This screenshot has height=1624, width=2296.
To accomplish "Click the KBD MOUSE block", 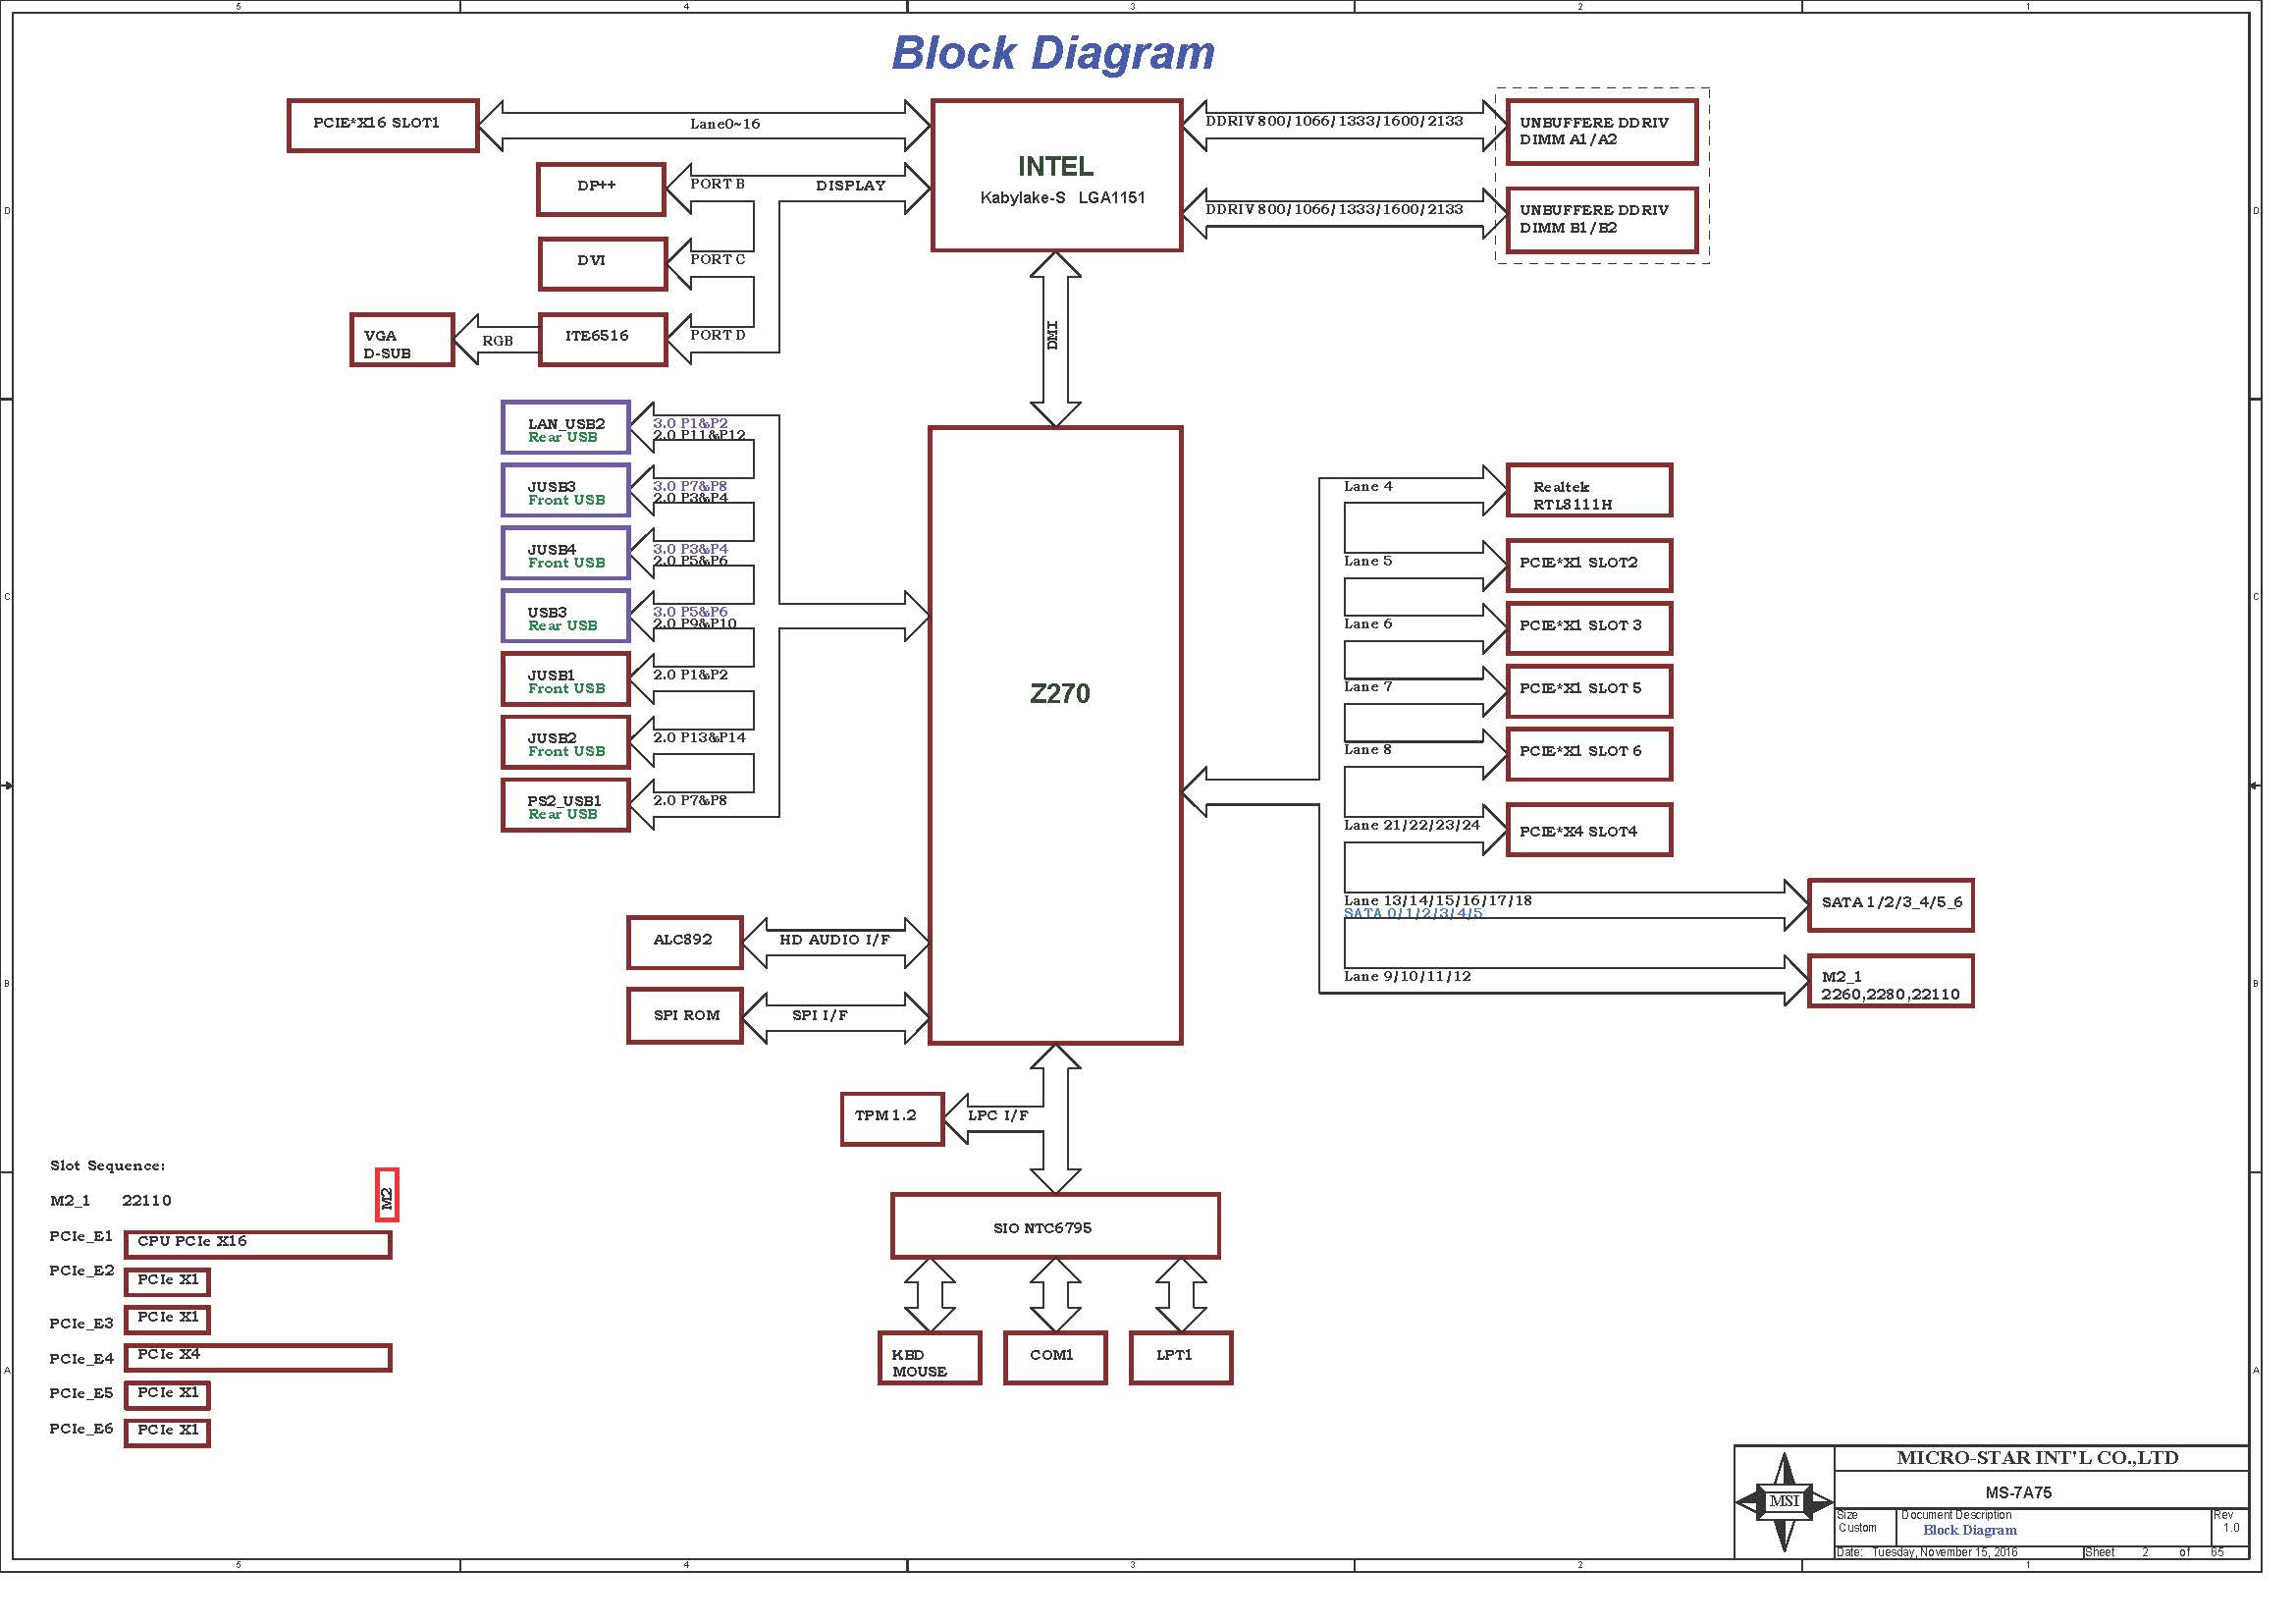I will pyautogui.click(x=929, y=1358).
